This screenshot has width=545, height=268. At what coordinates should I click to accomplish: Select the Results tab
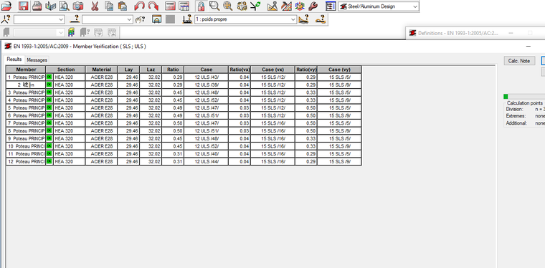pyautogui.click(x=14, y=59)
